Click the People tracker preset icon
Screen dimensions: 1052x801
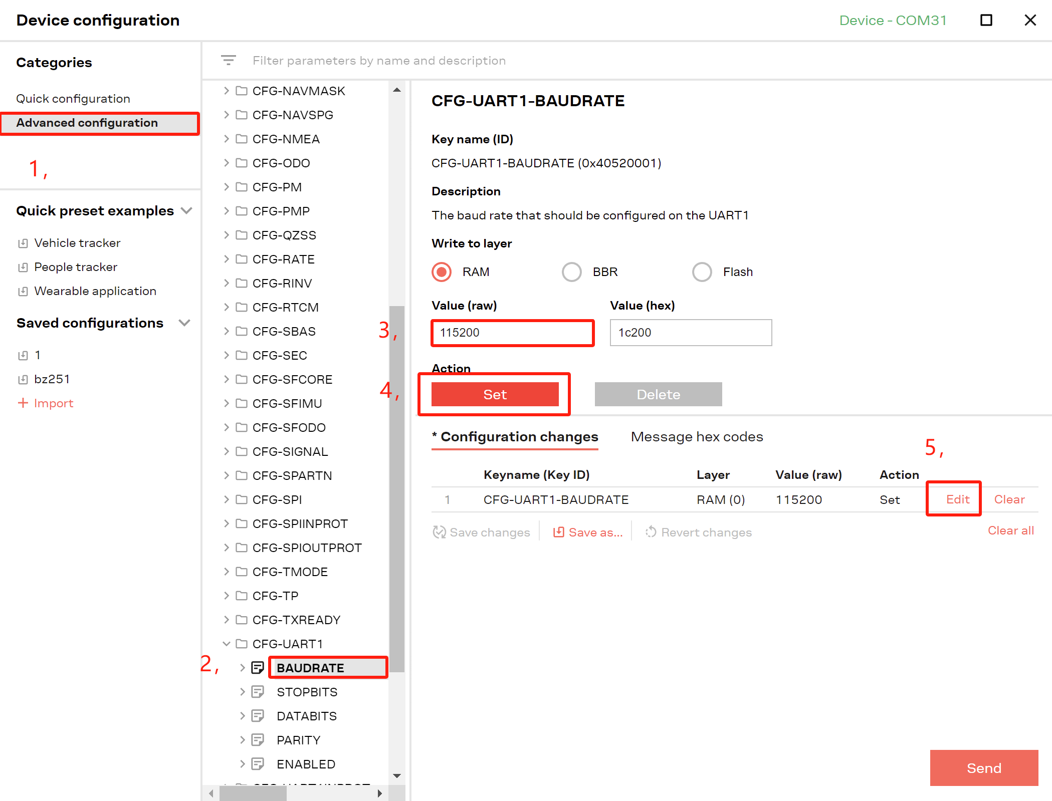click(23, 268)
